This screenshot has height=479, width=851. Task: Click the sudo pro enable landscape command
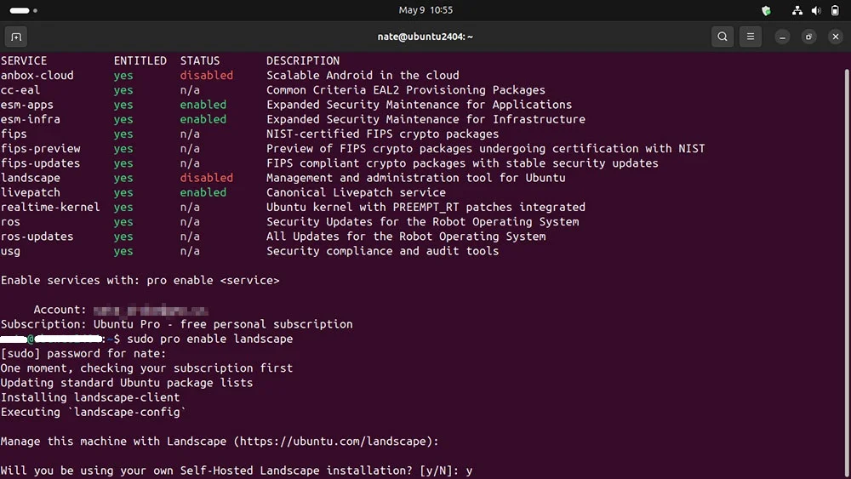pyautogui.click(x=210, y=339)
